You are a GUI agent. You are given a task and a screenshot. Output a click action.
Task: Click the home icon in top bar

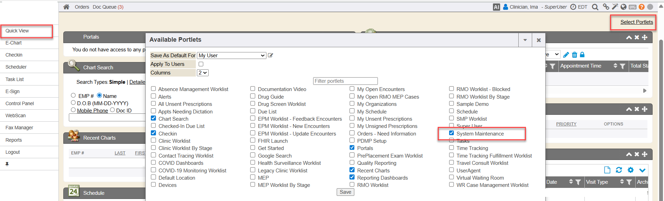pos(66,7)
